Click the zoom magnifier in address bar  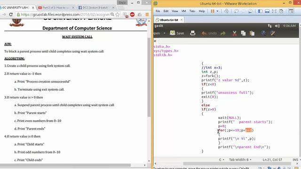(112, 15)
